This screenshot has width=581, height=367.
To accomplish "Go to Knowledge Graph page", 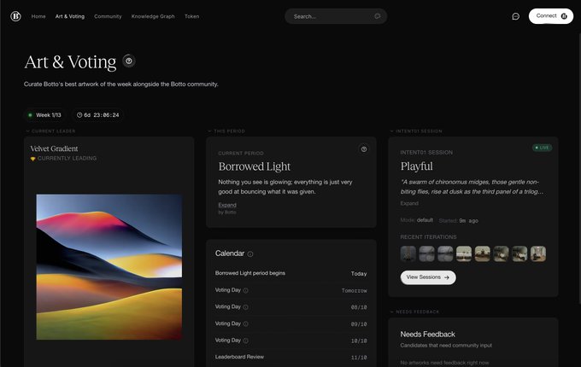I will (x=153, y=16).
